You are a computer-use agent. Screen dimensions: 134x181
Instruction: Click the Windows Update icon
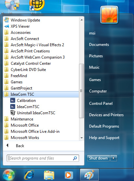pyautogui.click(x=7, y=20)
